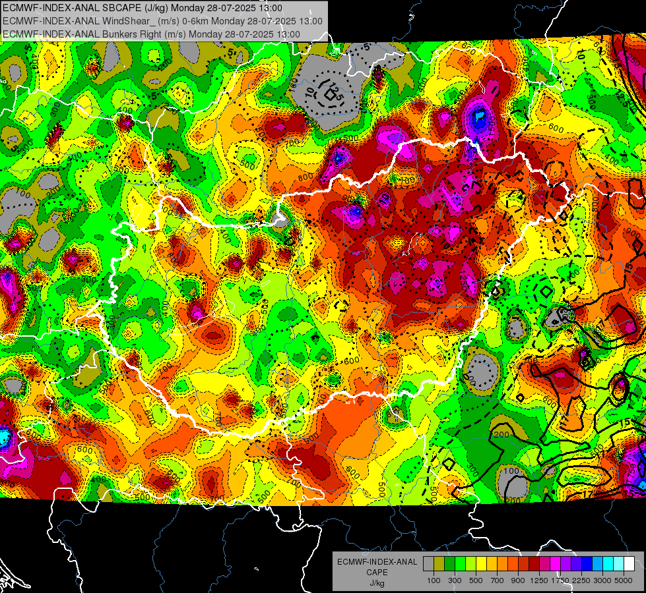The image size is (646, 593).
Task: Select the brick red swatch right of 900
Action: coord(524,564)
